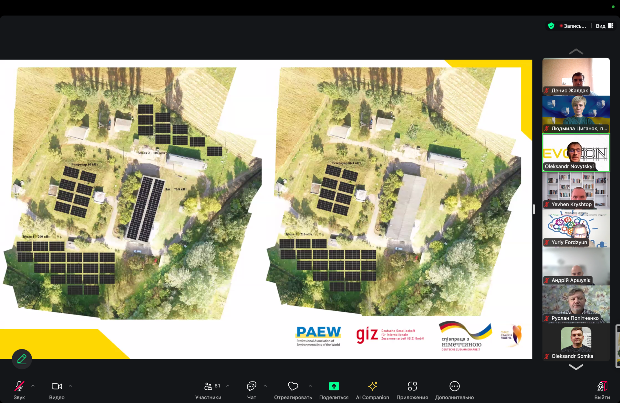
Task: Click the Запись recording indicator
Action: (573, 26)
